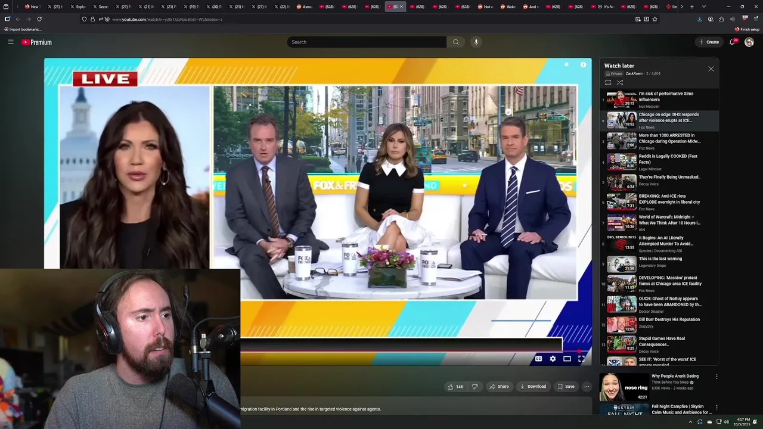Go back with the browser back arrow

click(x=18, y=19)
